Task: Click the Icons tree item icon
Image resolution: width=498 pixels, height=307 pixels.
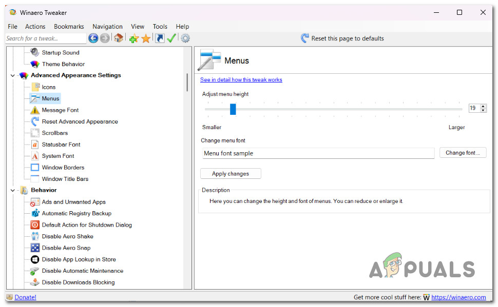Action: (x=35, y=87)
